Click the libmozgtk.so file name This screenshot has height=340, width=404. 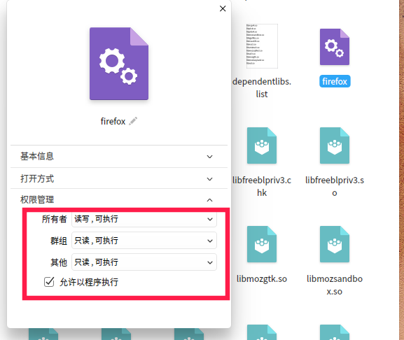[x=262, y=278]
